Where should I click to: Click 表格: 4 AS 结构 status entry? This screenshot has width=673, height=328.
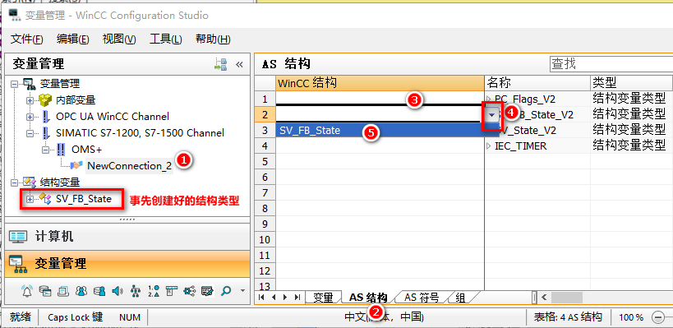[x=568, y=317]
